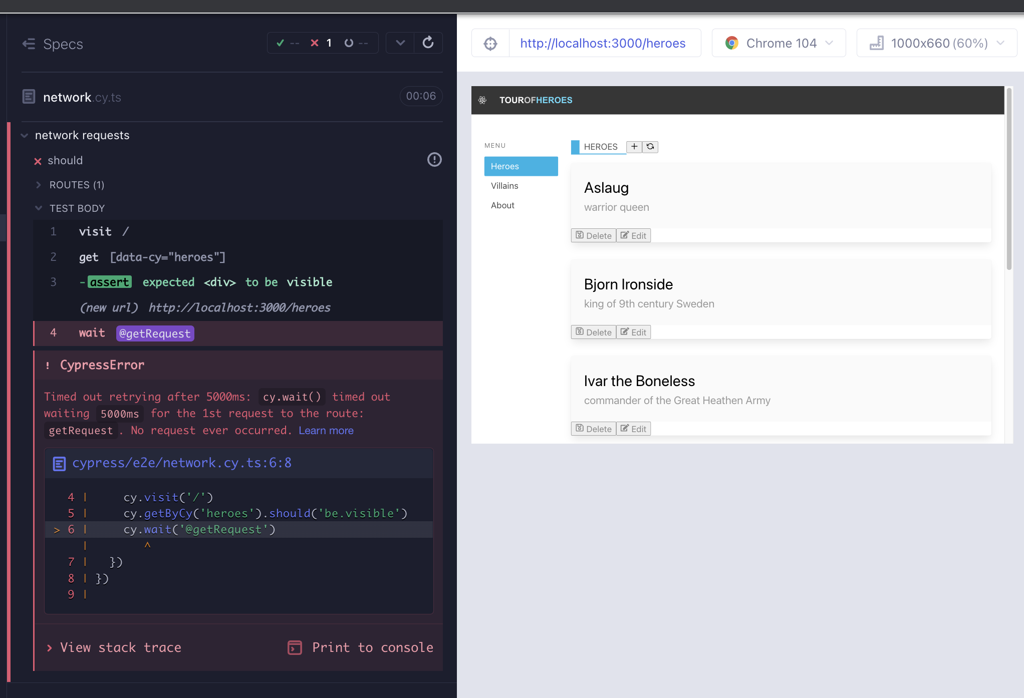Click the test warning info icon
Image resolution: width=1024 pixels, height=698 pixels.
(x=434, y=160)
